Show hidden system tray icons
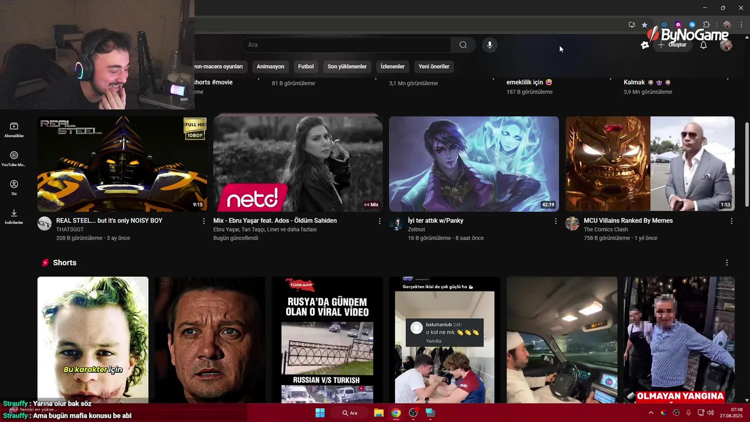750x422 pixels. pyautogui.click(x=650, y=413)
